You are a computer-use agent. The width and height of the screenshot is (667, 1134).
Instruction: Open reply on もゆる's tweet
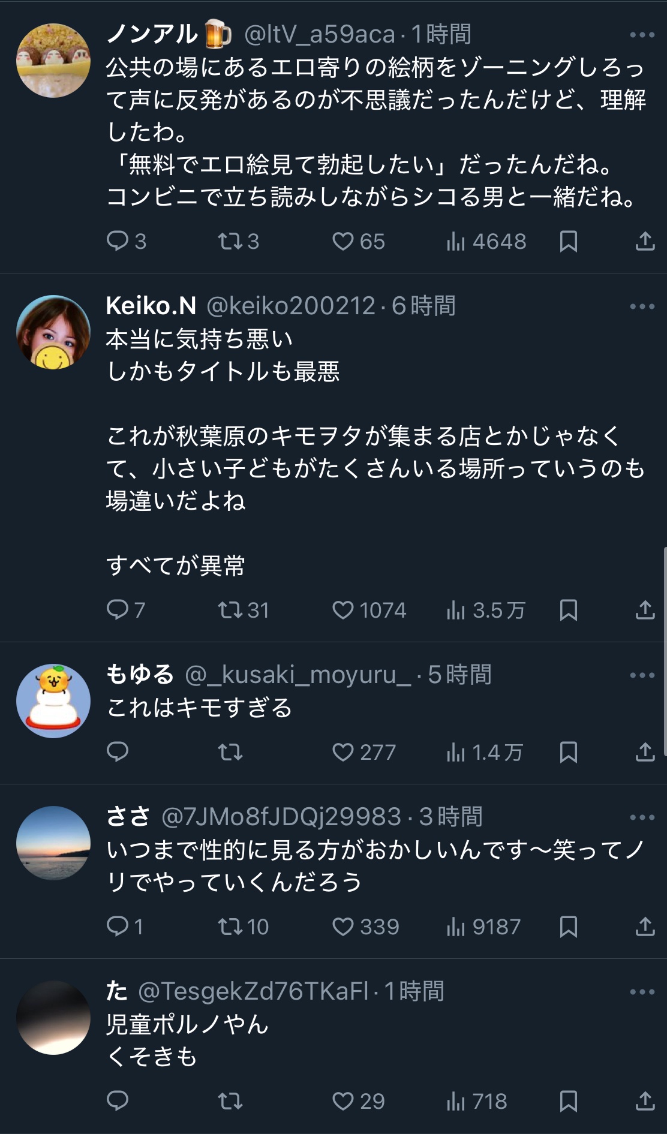click(x=118, y=752)
